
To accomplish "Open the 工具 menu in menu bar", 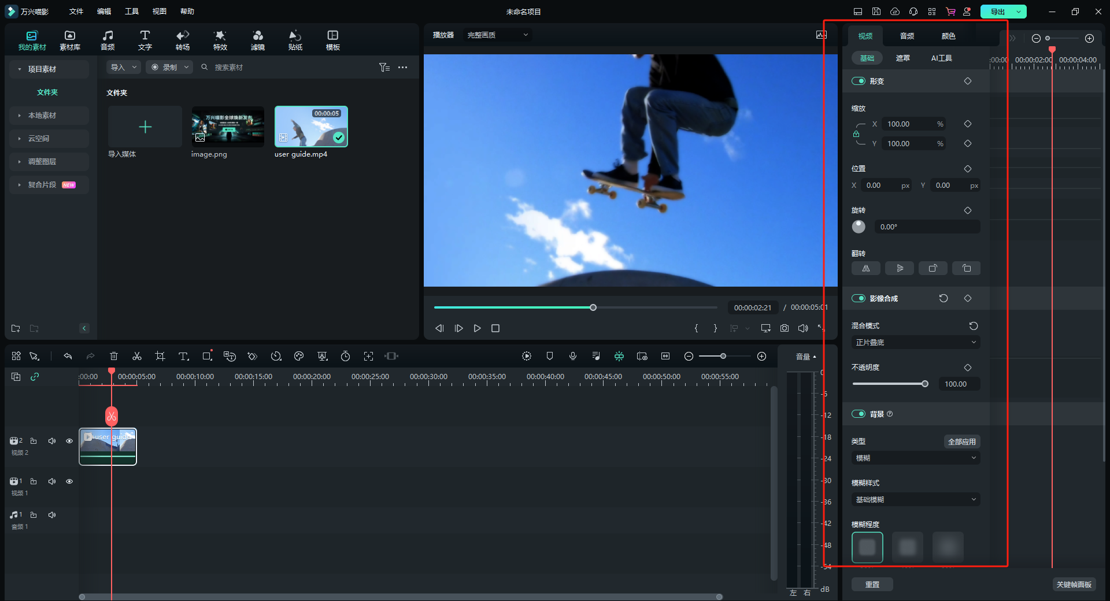I will (x=132, y=12).
